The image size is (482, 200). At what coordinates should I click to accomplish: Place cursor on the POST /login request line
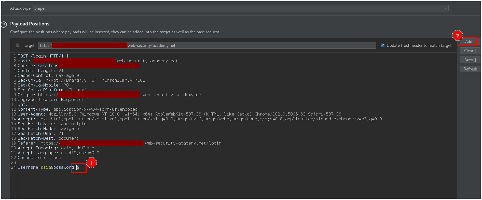coord(43,56)
